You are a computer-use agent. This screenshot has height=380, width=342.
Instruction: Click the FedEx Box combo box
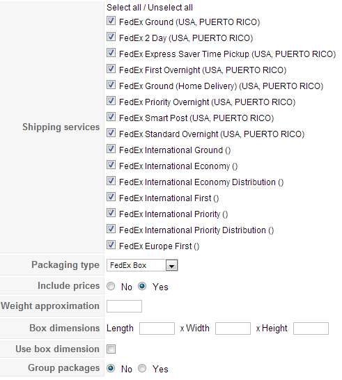pos(142,265)
